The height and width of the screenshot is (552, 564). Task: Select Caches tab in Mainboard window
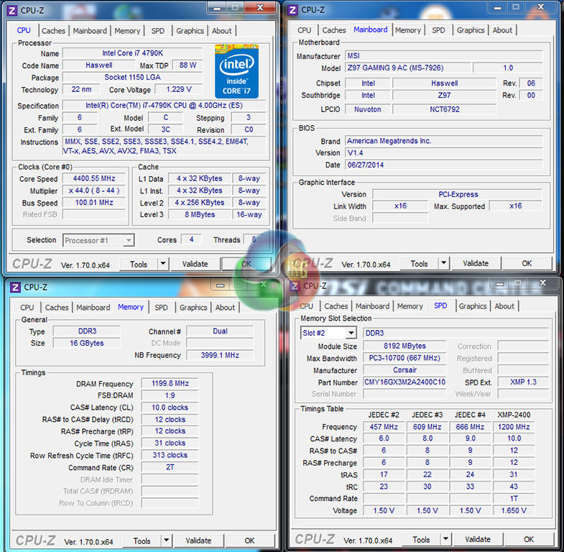coord(334,30)
